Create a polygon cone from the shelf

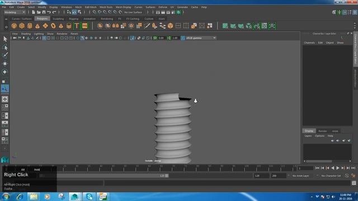click(37, 26)
